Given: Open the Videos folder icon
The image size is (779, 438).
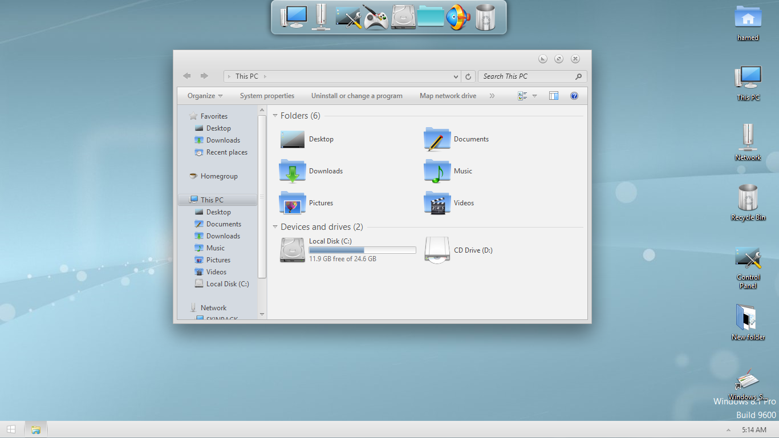Looking at the screenshot, I should [x=437, y=203].
